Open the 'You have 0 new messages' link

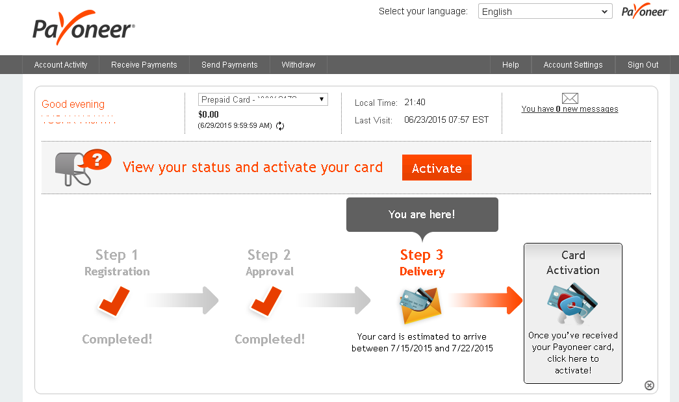click(570, 109)
